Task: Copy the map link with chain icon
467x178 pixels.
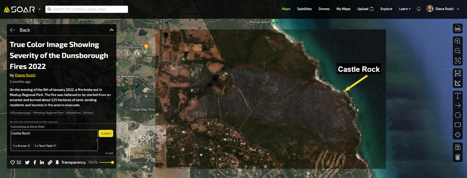Action: click(50, 163)
